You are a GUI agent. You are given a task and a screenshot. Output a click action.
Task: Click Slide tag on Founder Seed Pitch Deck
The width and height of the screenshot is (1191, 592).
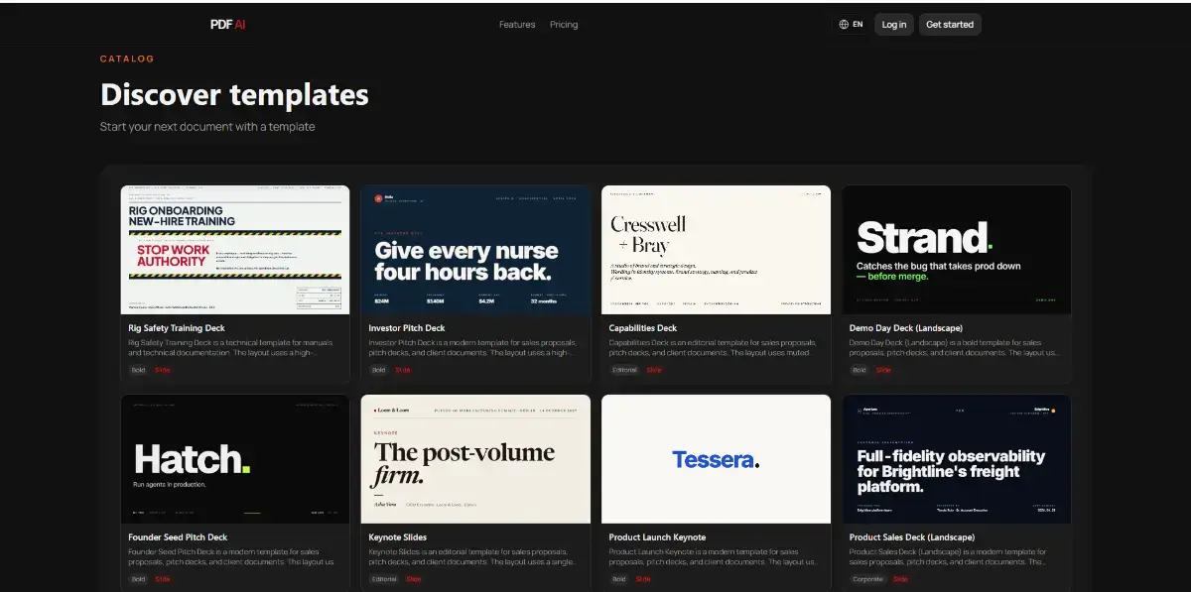[x=163, y=579]
